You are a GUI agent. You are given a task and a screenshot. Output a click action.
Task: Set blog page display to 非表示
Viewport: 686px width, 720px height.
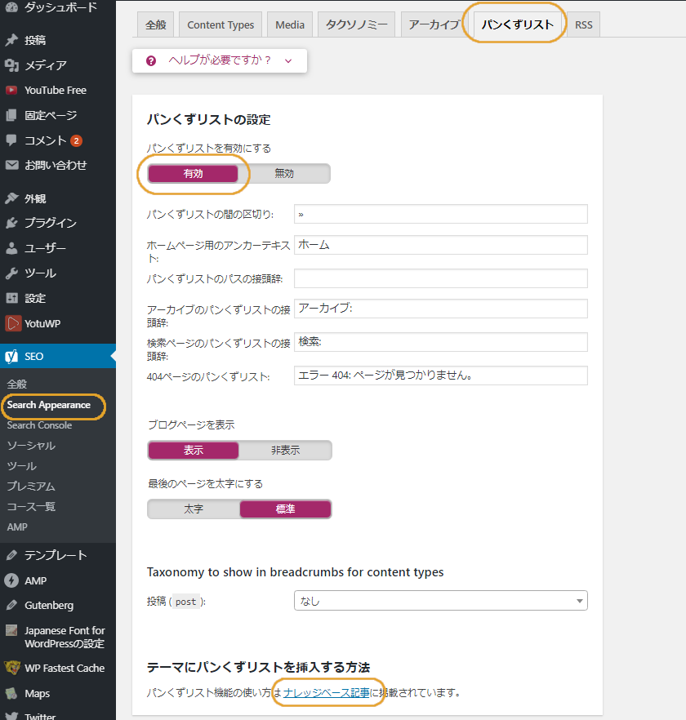(x=285, y=451)
